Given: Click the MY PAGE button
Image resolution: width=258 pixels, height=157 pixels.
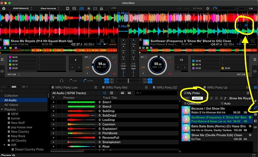Looking at the screenshot, I should click(197, 7).
